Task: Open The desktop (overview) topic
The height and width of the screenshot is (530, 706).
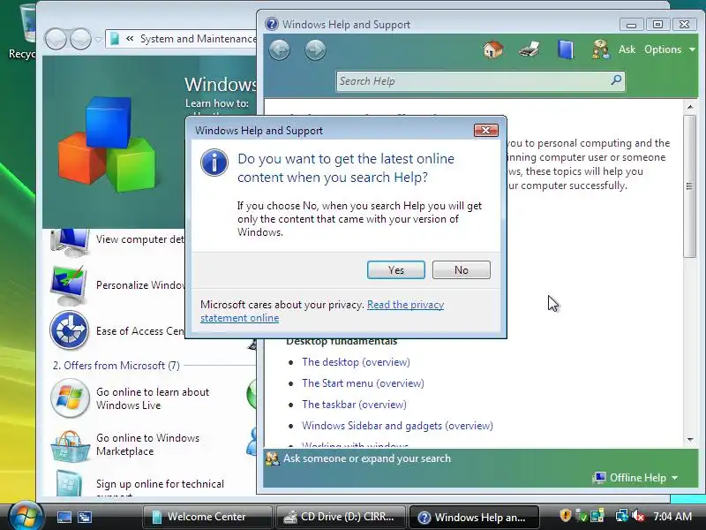Action: coord(356,362)
